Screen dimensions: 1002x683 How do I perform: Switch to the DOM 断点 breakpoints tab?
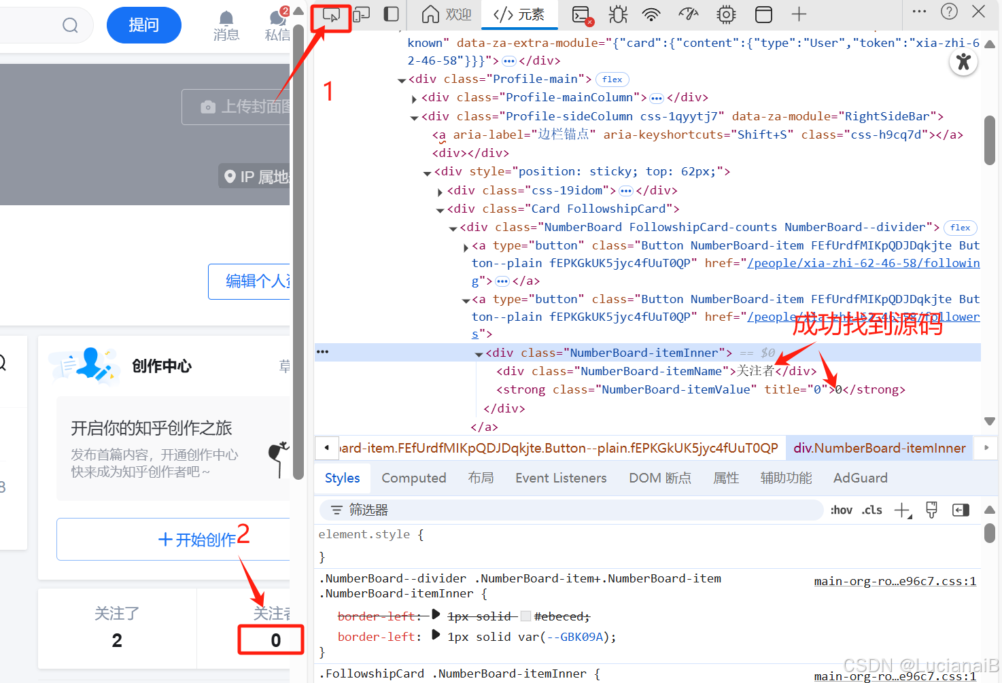coord(660,478)
